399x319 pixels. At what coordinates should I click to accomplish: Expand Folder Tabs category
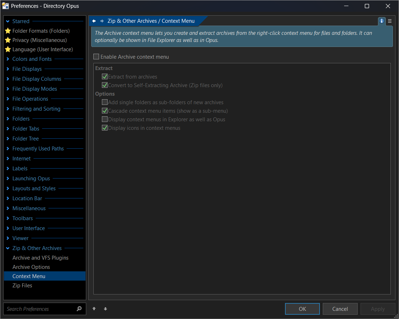point(7,128)
